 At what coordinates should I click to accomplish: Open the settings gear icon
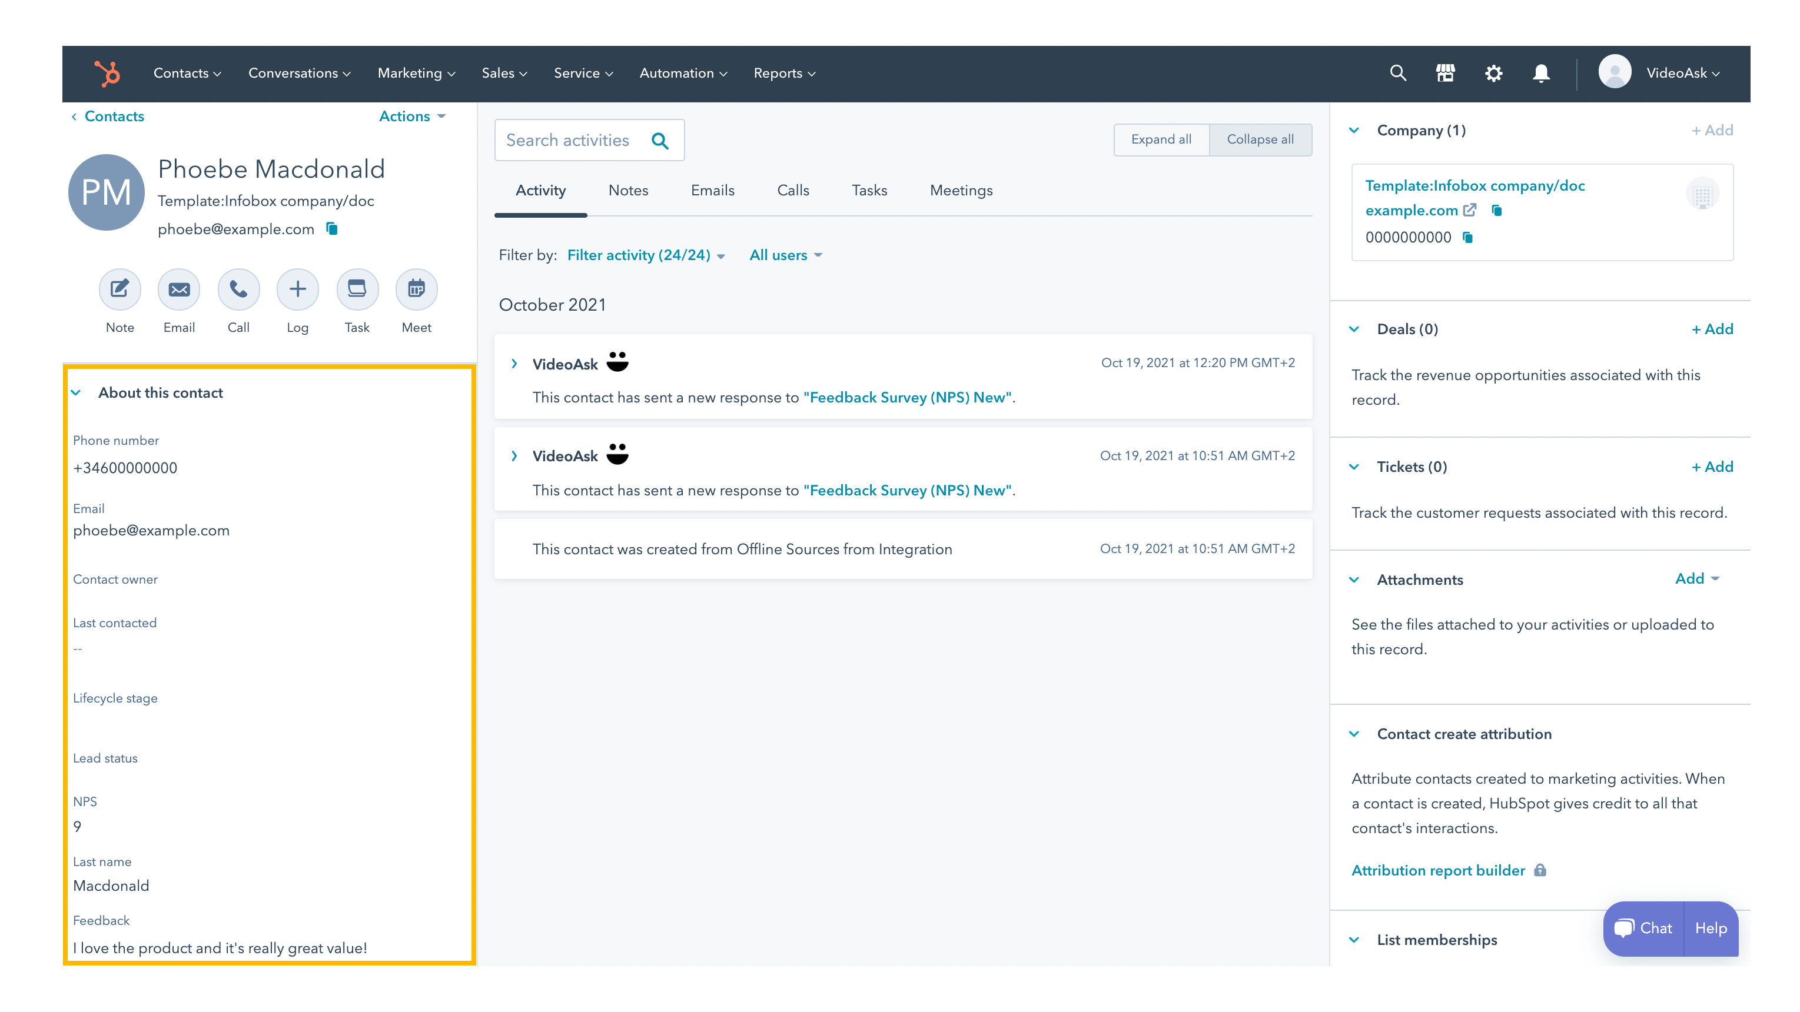[x=1493, y=72]
